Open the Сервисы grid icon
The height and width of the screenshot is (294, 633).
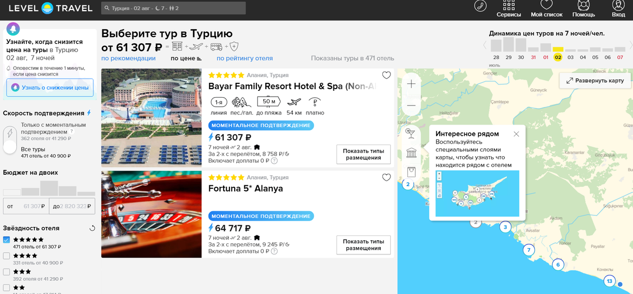[x=509, y=5]
